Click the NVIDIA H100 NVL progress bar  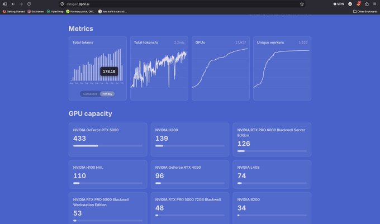tap(108, 183)
